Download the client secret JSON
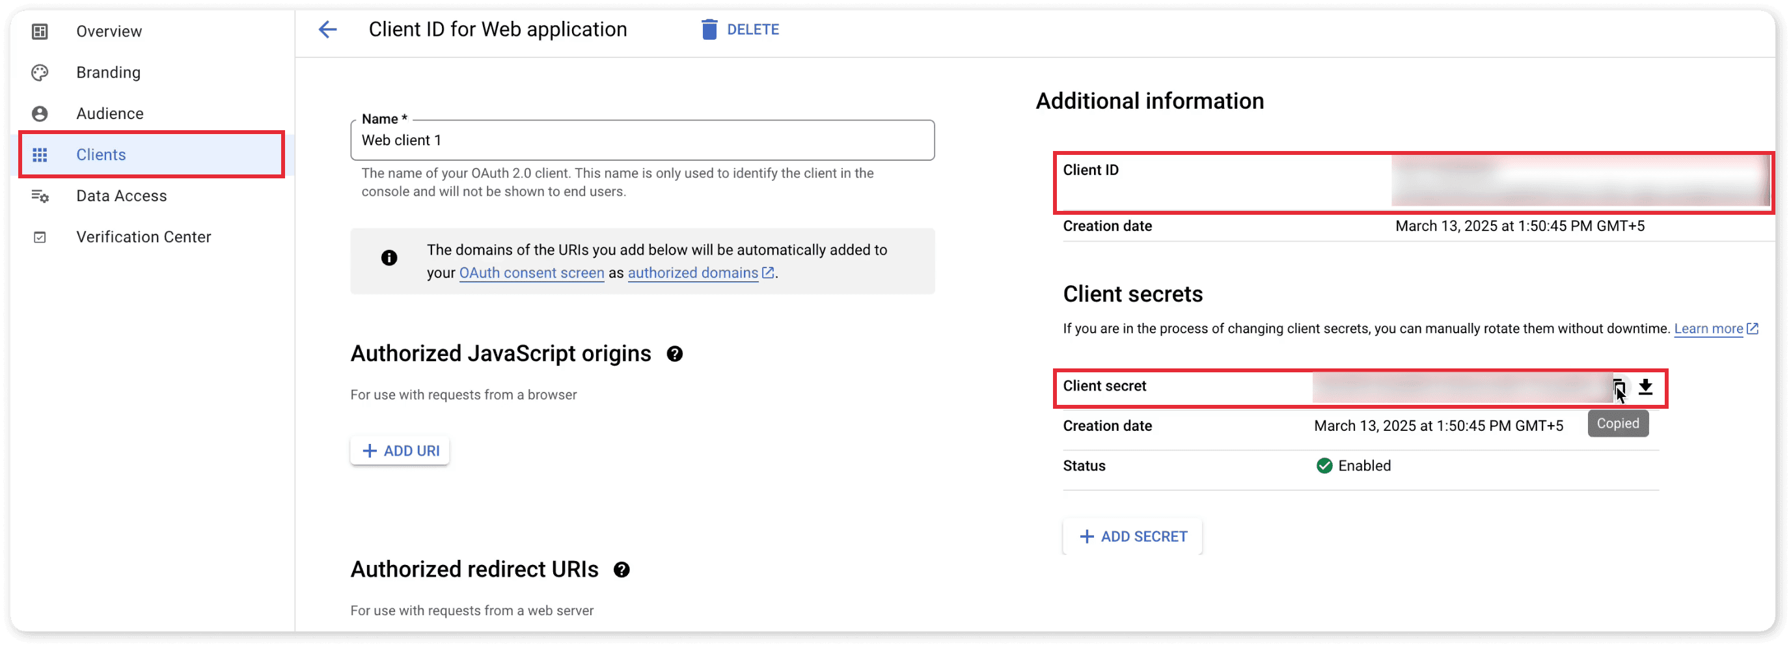 pos(1645,387)
